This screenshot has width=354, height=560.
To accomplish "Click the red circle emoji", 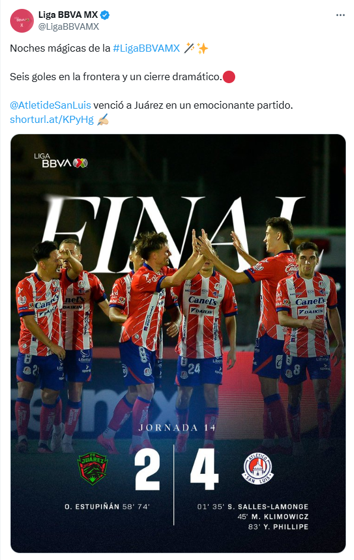I will click(x=229, y=77).
